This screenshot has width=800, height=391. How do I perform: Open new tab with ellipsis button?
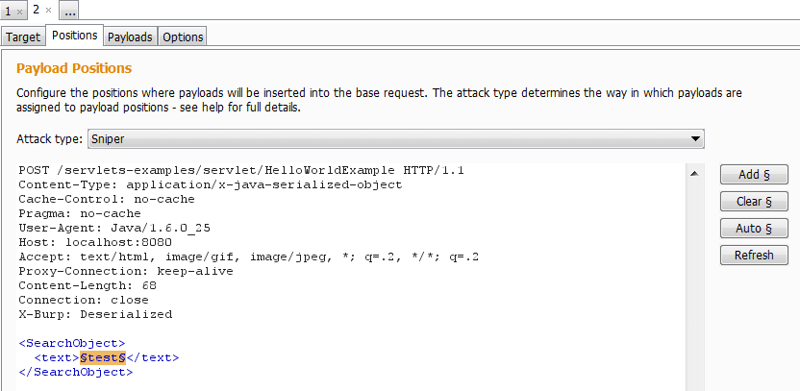pos(69,11)
